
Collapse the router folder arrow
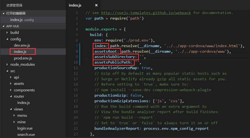11,96
